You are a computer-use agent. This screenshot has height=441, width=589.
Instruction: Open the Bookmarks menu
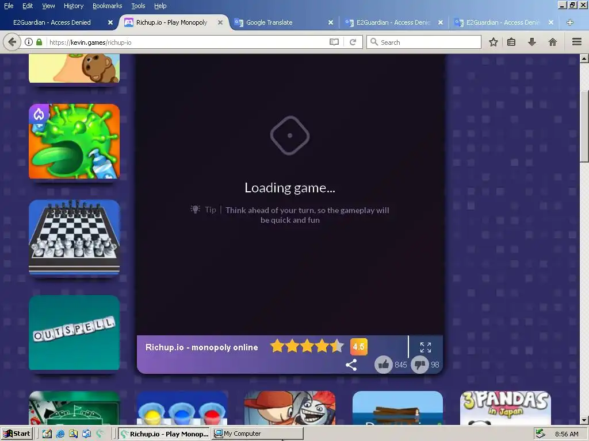tap(108, 6)
